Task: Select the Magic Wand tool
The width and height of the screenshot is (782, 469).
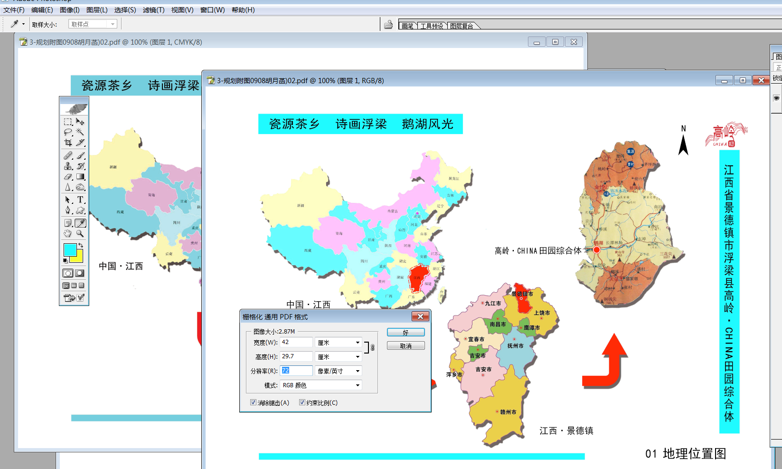Action: [80, 132]
